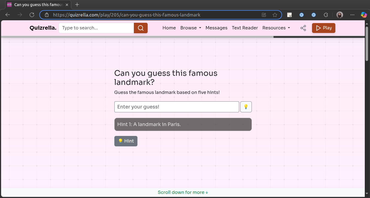Open the Copilot icon in the toolbar
The image size is (370, 198).
coord(364,15)
